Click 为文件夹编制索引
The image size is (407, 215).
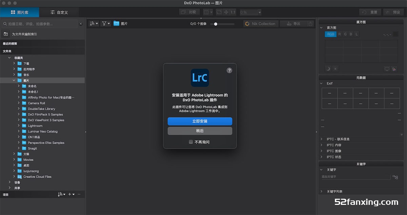point(24,34)
